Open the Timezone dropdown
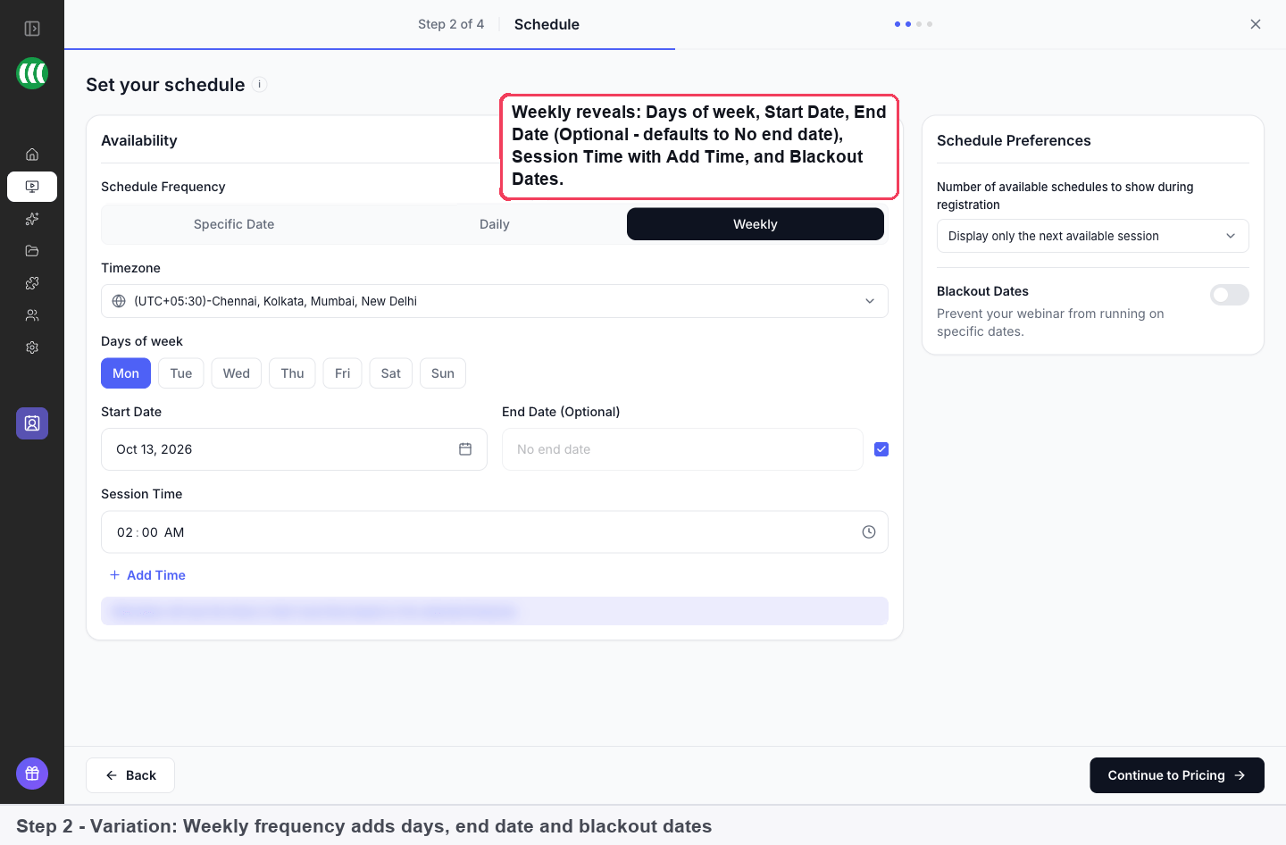 click(495, 301)
